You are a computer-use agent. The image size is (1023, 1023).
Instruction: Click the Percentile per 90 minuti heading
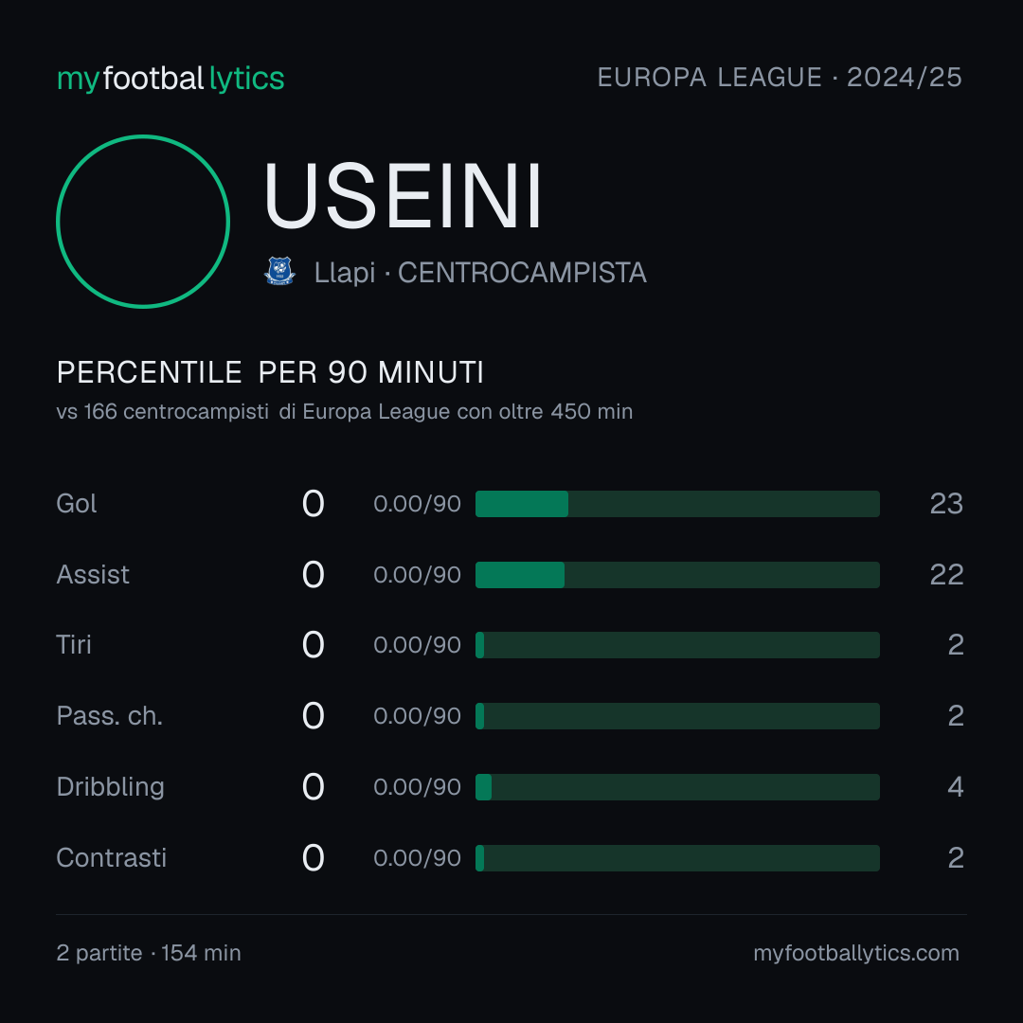click(270, 372)
